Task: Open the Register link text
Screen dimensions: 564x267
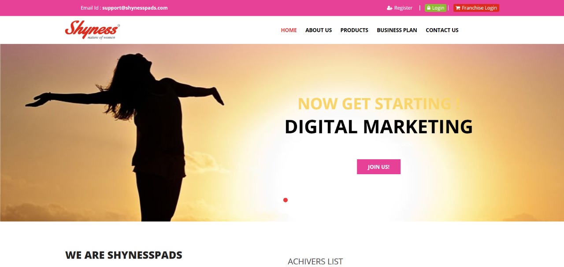Action: click(x=403, y=8)
